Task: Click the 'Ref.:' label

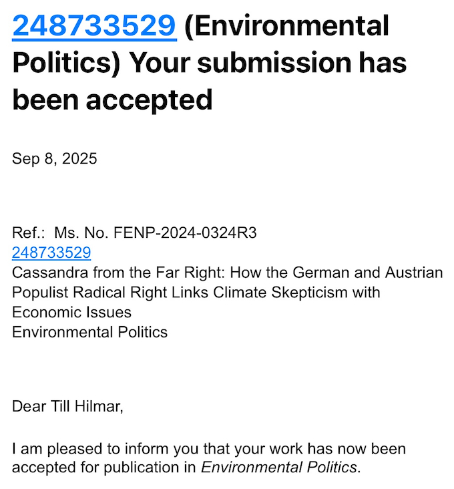Action: click(x=29, y=233)
